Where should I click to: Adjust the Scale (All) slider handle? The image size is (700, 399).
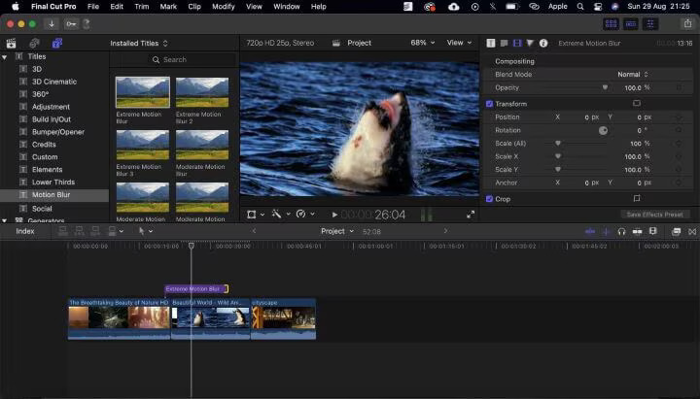(x=558, y=144)
